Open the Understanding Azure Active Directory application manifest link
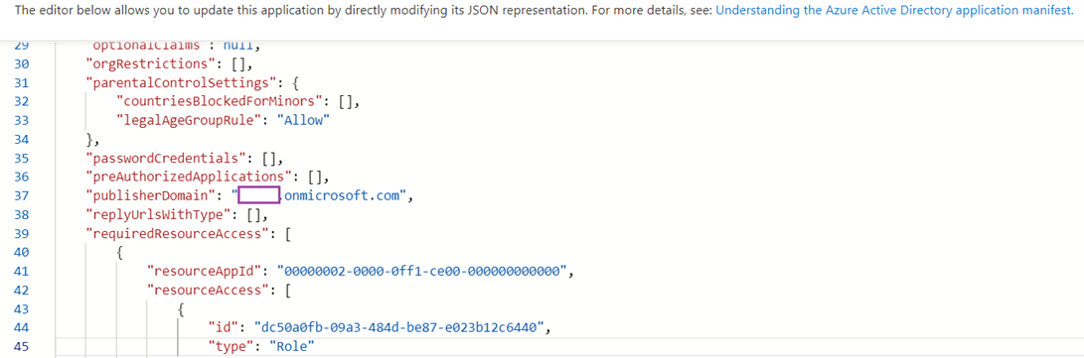1084x358 pixels. (x=893, y=11)
